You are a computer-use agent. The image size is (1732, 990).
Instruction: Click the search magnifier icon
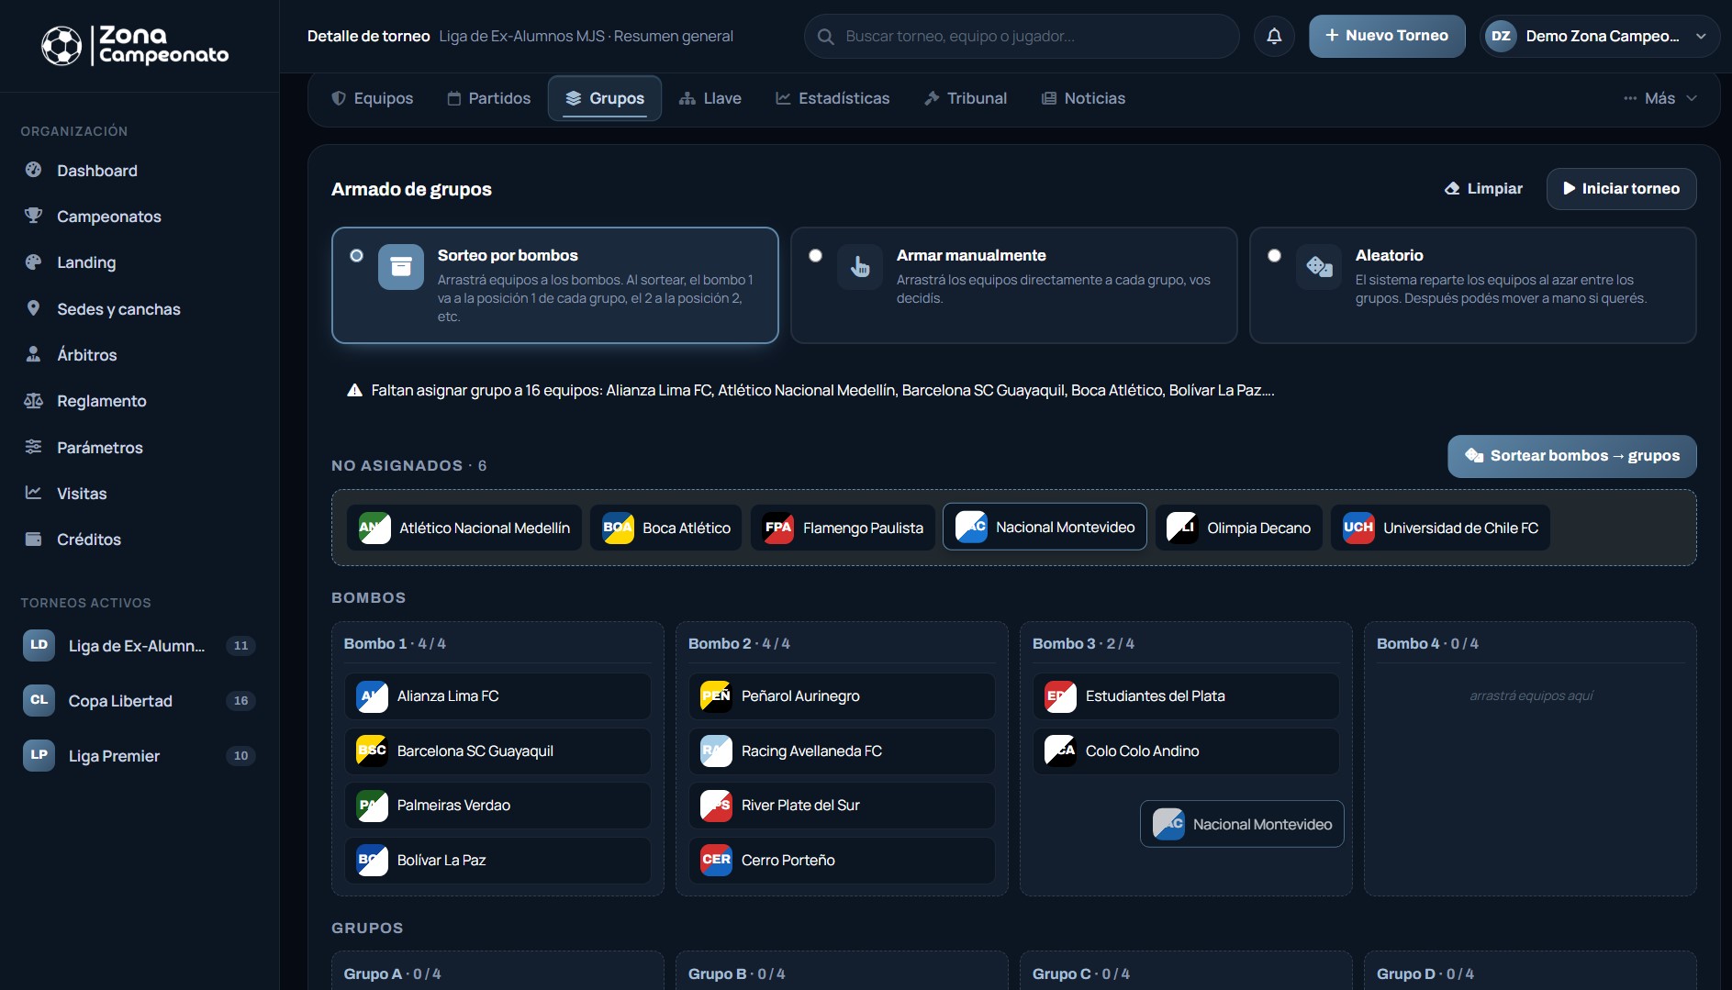point(825,37)
